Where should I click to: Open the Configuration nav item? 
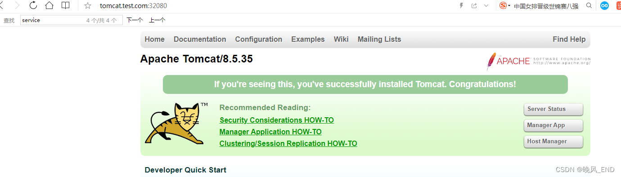click(x=259, y=40)
